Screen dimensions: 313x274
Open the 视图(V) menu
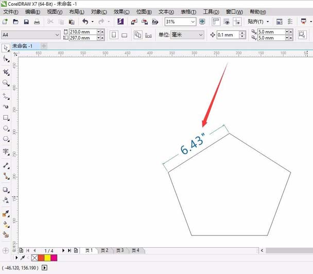[x=55, y=12]
